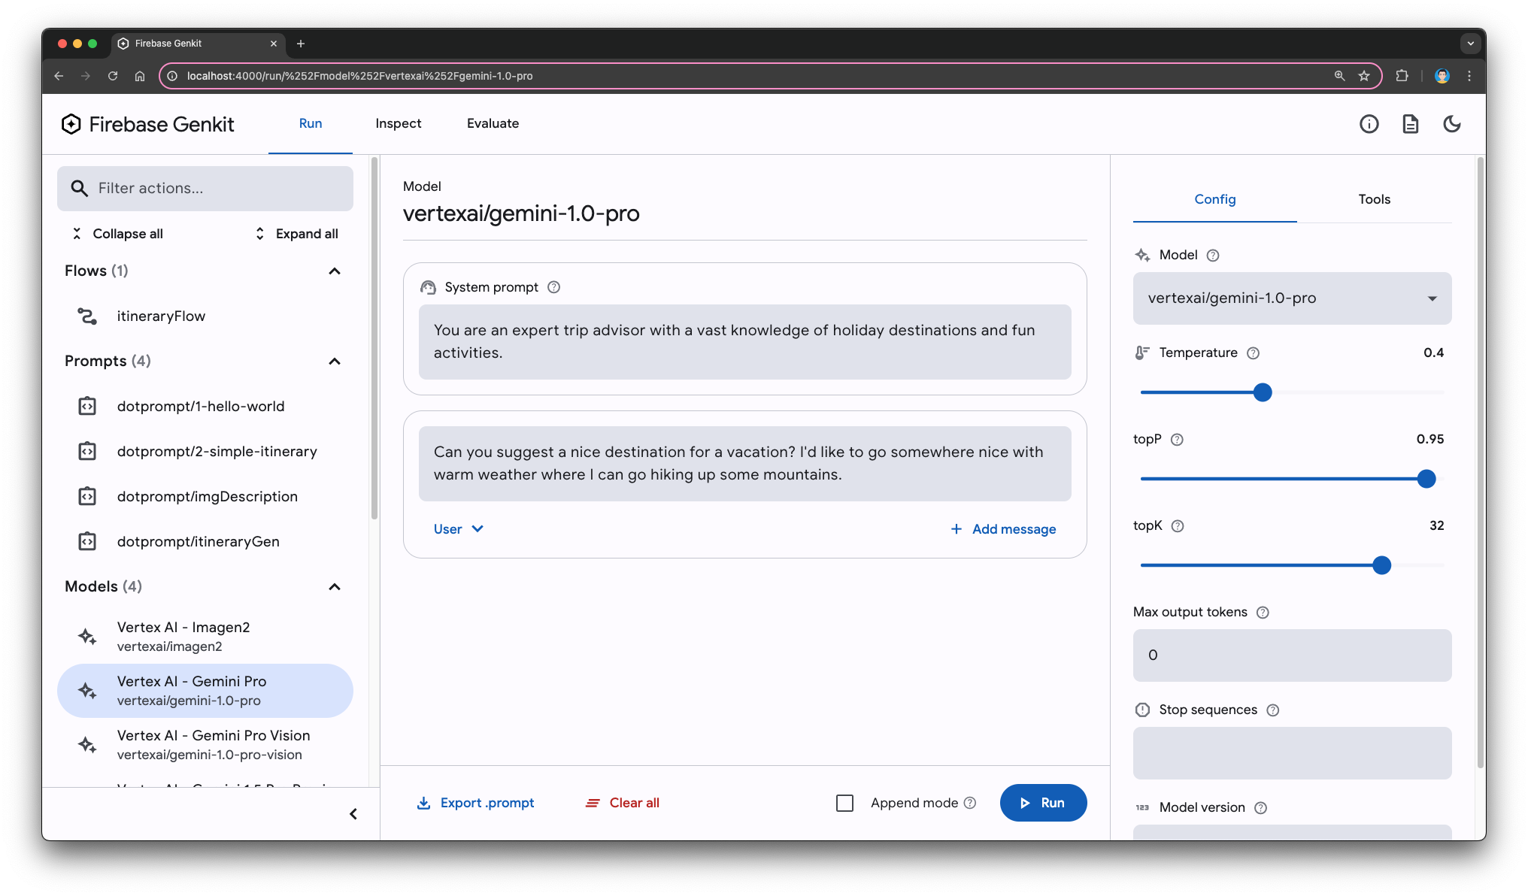Click the system prompt help icon
Viewport: 1528px width, 896px height.
(555, 287)
